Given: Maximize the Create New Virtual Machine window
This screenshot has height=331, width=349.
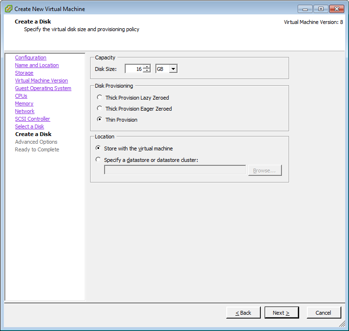Looking at the screenshot, I should click(x=321, y=9).
